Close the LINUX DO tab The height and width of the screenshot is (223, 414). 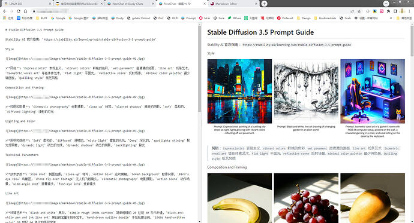[x=50, y=4]
